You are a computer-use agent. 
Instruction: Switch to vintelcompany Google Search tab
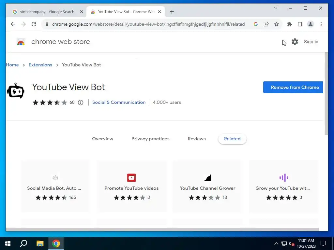click(46, 12)
